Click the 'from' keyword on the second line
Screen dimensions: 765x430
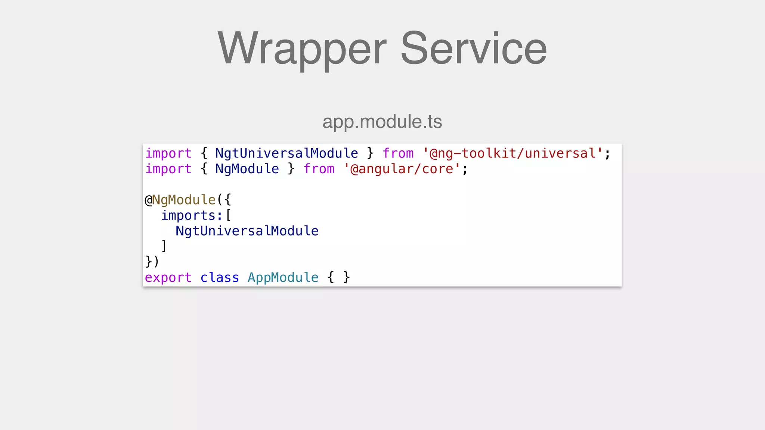[x=319, y=169]
